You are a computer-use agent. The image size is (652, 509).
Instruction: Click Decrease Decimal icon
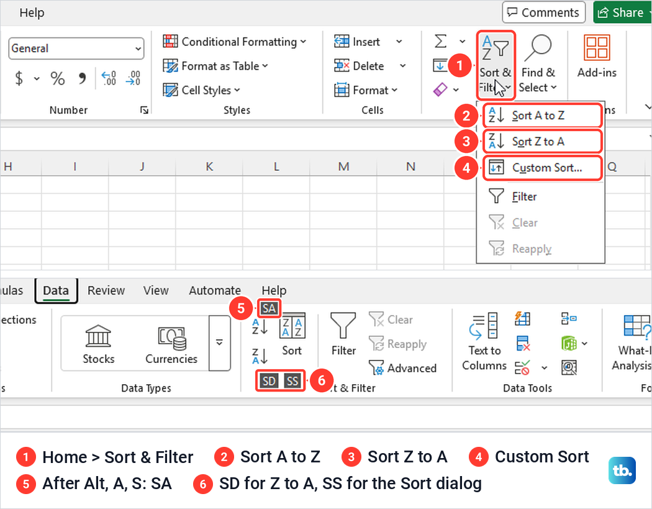(x=133, y=78)
